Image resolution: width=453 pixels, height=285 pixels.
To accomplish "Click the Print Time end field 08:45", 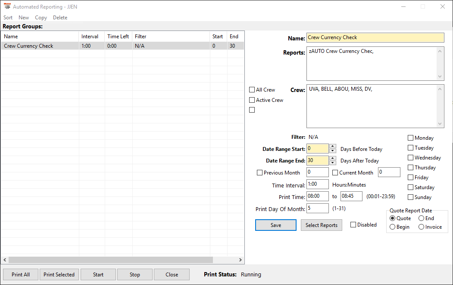I will [351, 196].
